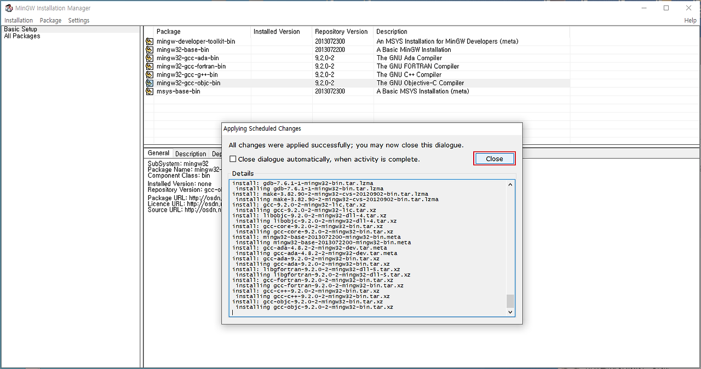Select the mingw32-gcc-g++-bin package name
Image resolution: width=701 pixels, height=369 pixels.
(187, 75)
